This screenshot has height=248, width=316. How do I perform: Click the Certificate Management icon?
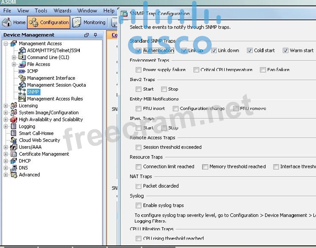click(x=14, y=154)
